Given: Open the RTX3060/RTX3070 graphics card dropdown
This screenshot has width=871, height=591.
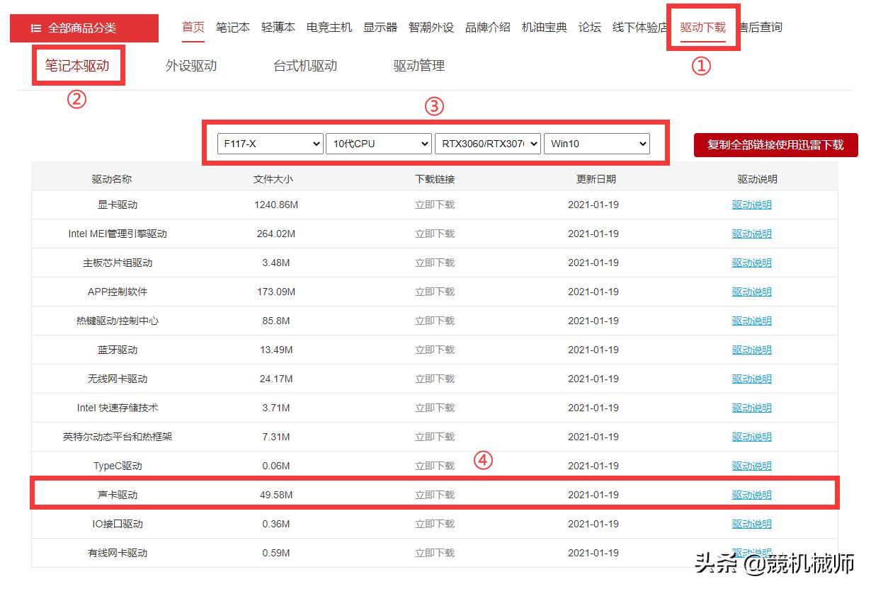Looking at the screenshot, I should pyautogui.click(x=487, y=143).
